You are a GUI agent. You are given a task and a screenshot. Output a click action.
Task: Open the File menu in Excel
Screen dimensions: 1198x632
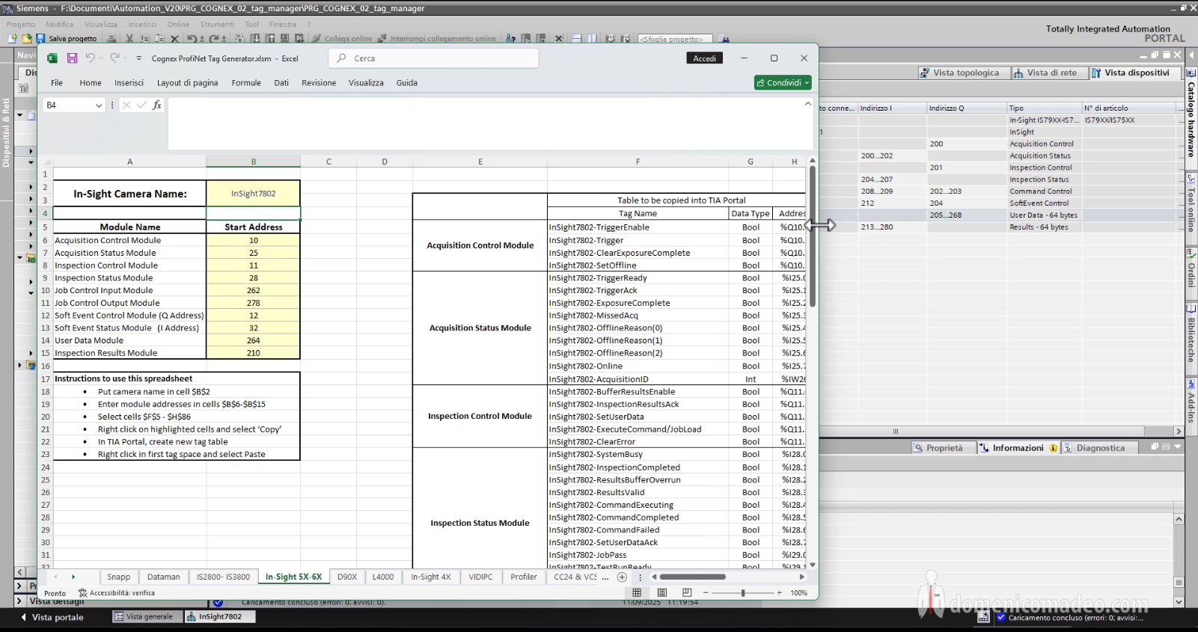tap(57, 83)
